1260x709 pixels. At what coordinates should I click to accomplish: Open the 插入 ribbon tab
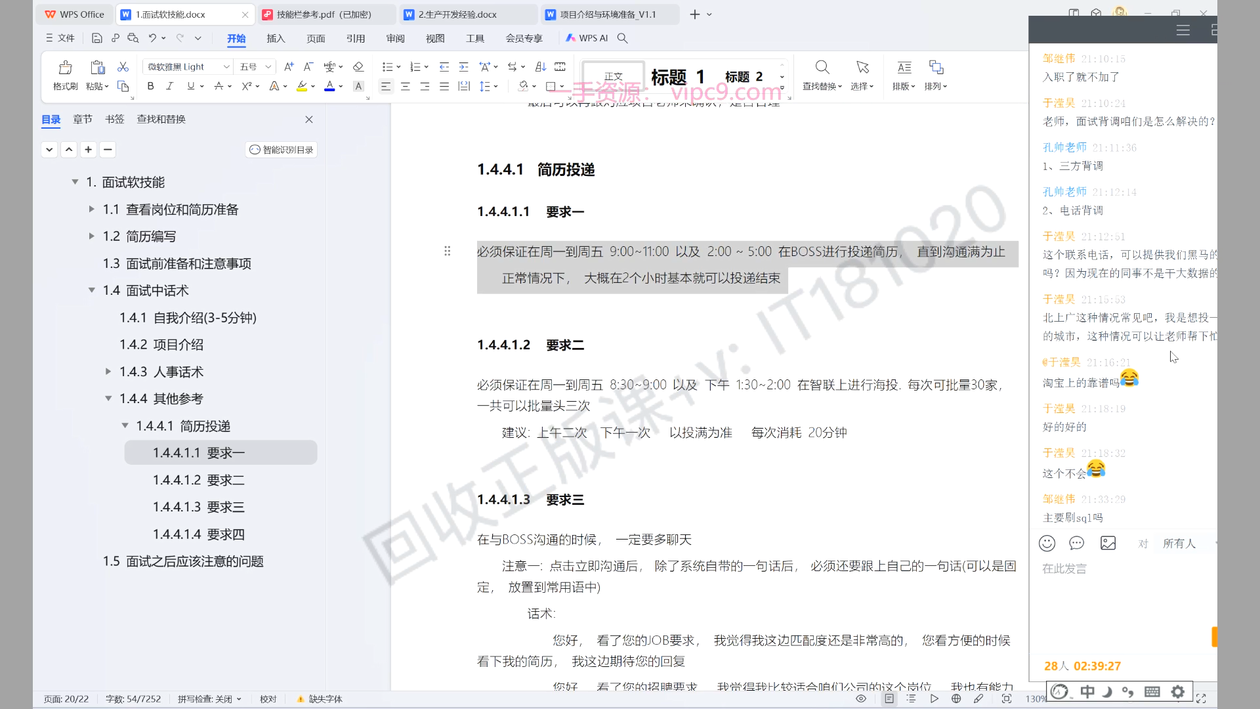(276, 38)
